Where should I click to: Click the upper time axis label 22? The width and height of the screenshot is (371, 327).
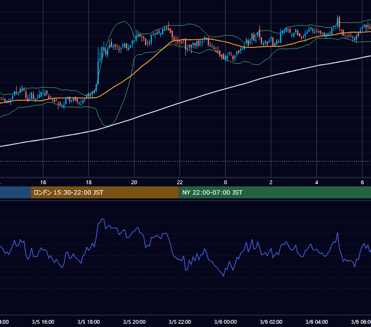180,183
